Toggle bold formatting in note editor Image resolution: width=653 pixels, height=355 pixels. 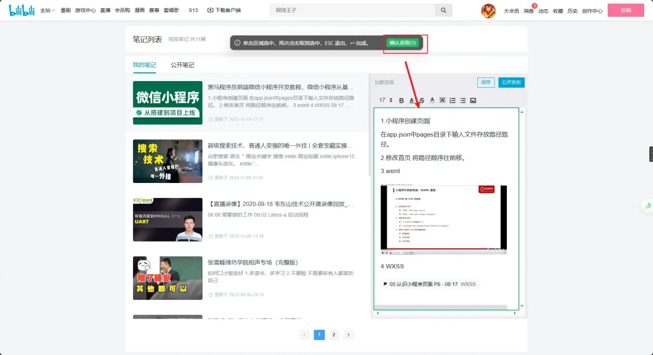(401, 100)
